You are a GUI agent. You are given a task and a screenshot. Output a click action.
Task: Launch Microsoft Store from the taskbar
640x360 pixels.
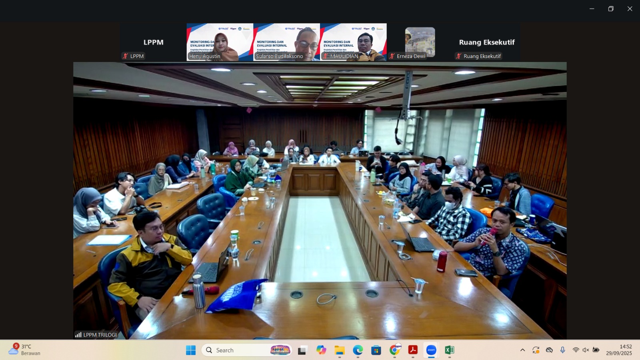tap(376, 350)
